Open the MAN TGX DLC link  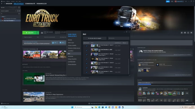coord(105,50)
